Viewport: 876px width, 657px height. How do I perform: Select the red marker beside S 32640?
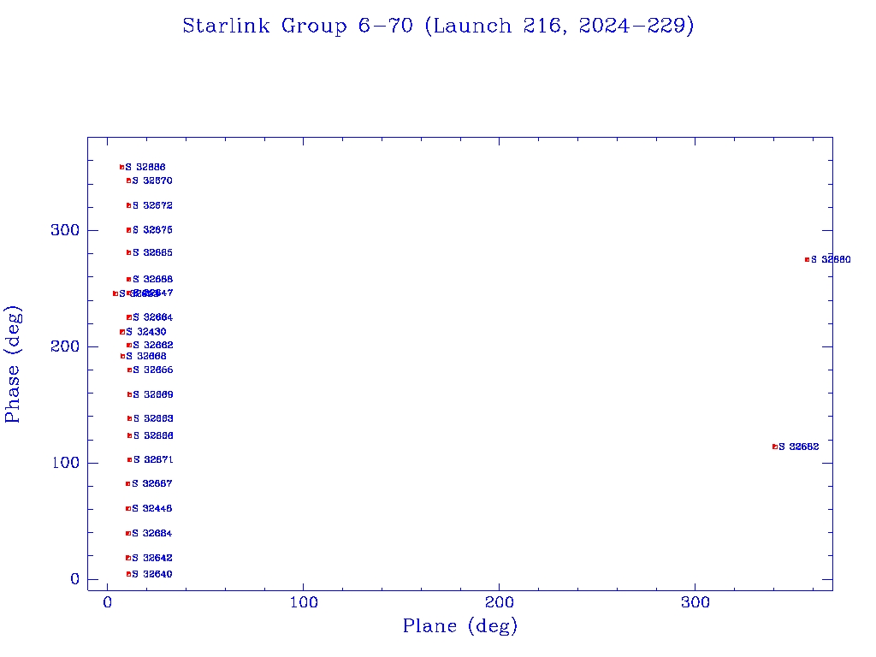click(128, 574)
